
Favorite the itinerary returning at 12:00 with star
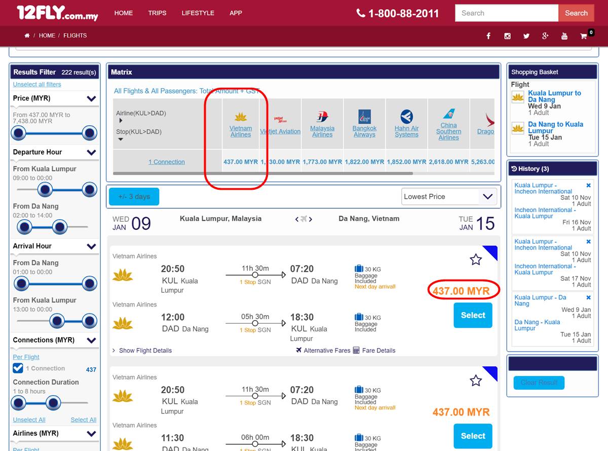click(x=476, y=260)
